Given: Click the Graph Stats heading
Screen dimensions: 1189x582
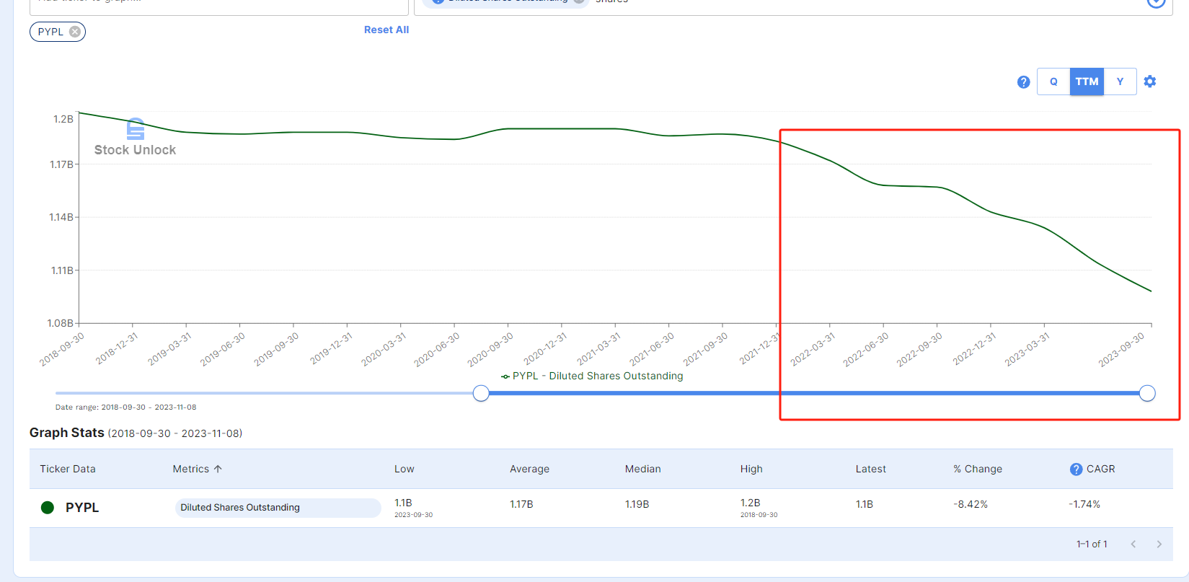Looking at the screenshot, I should coord(66,433).
